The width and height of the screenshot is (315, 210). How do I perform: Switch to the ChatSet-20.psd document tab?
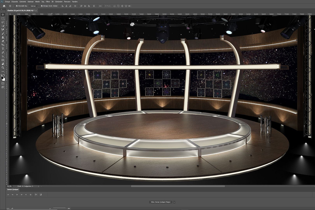(x=20, y=10)
